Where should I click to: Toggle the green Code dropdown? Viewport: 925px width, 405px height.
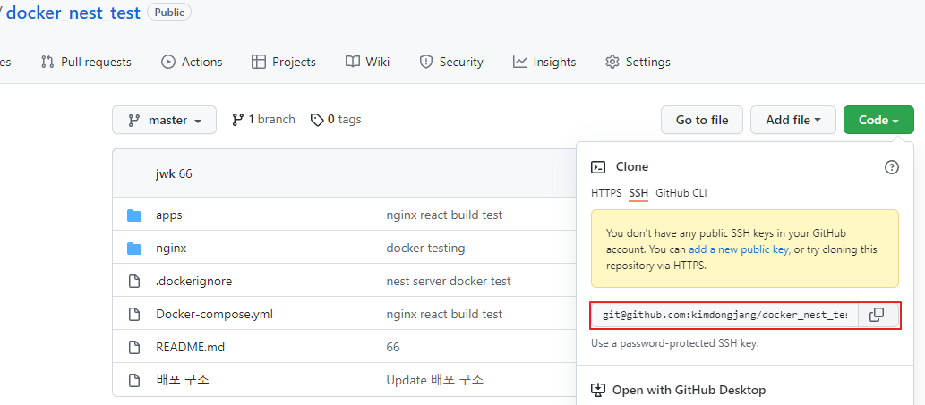click(x=878, y=120)
